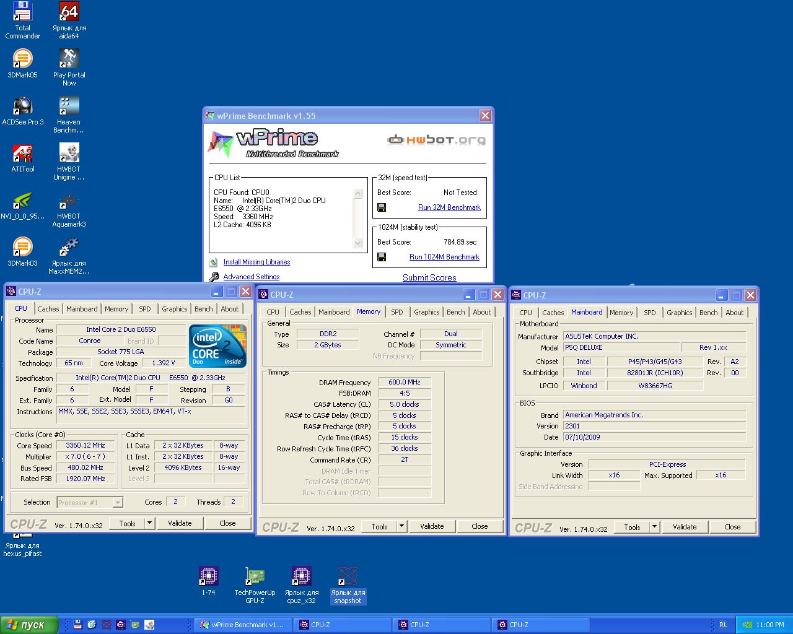Viewport: 793px width, 634px height.
Task: Click the CPU-Z chip icon in Quick Launch
Action: coord(121,625)
